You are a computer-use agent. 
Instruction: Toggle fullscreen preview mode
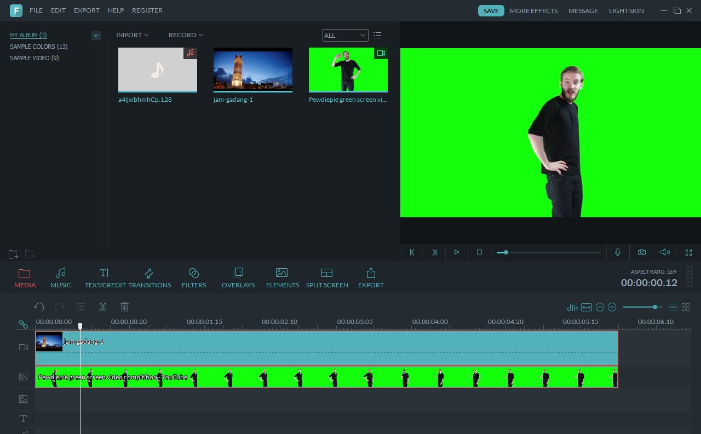(x=688, y=252)
